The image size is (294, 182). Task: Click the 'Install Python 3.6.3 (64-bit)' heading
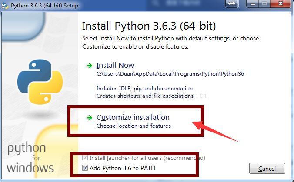coord(149,26)
